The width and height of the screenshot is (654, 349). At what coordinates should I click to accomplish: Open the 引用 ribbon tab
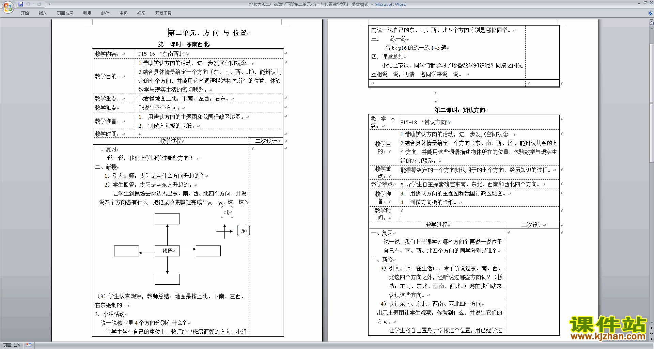pyautogui.click(x=87, y=13)
